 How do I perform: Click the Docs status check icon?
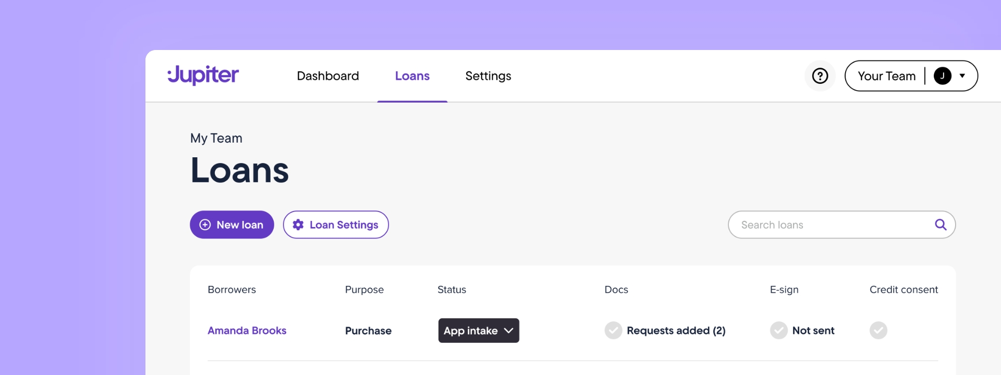tap(613, 330)
